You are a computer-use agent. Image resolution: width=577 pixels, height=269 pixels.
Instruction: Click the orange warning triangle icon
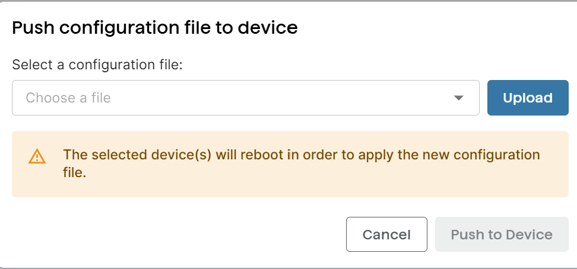pyautogui.click(x=37, y=156)
